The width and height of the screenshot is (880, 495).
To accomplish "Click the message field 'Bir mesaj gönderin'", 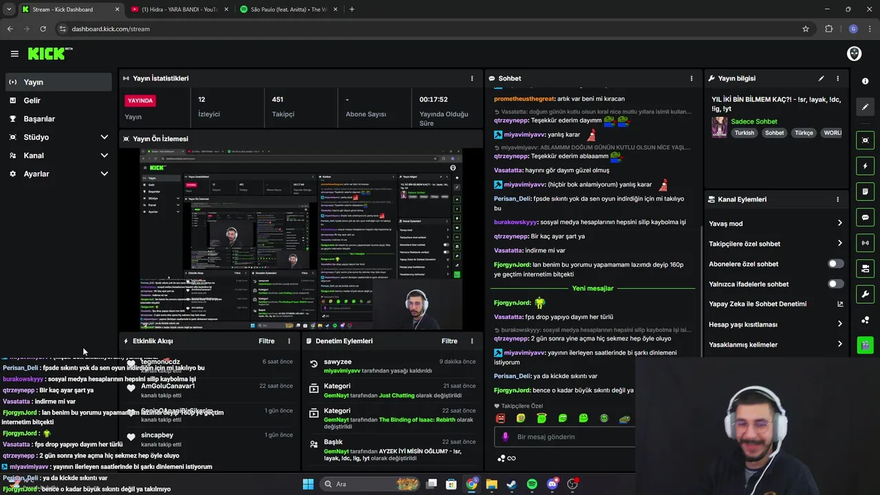I will 564,437.
